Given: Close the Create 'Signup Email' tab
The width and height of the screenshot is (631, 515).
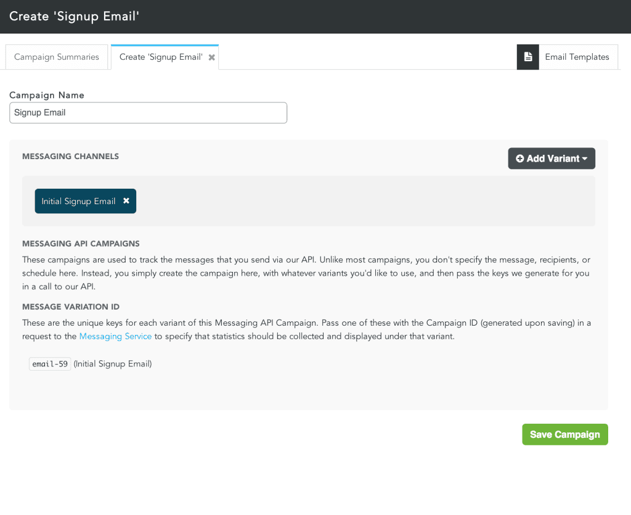Looking at the screenshot, I should [211, 57].
